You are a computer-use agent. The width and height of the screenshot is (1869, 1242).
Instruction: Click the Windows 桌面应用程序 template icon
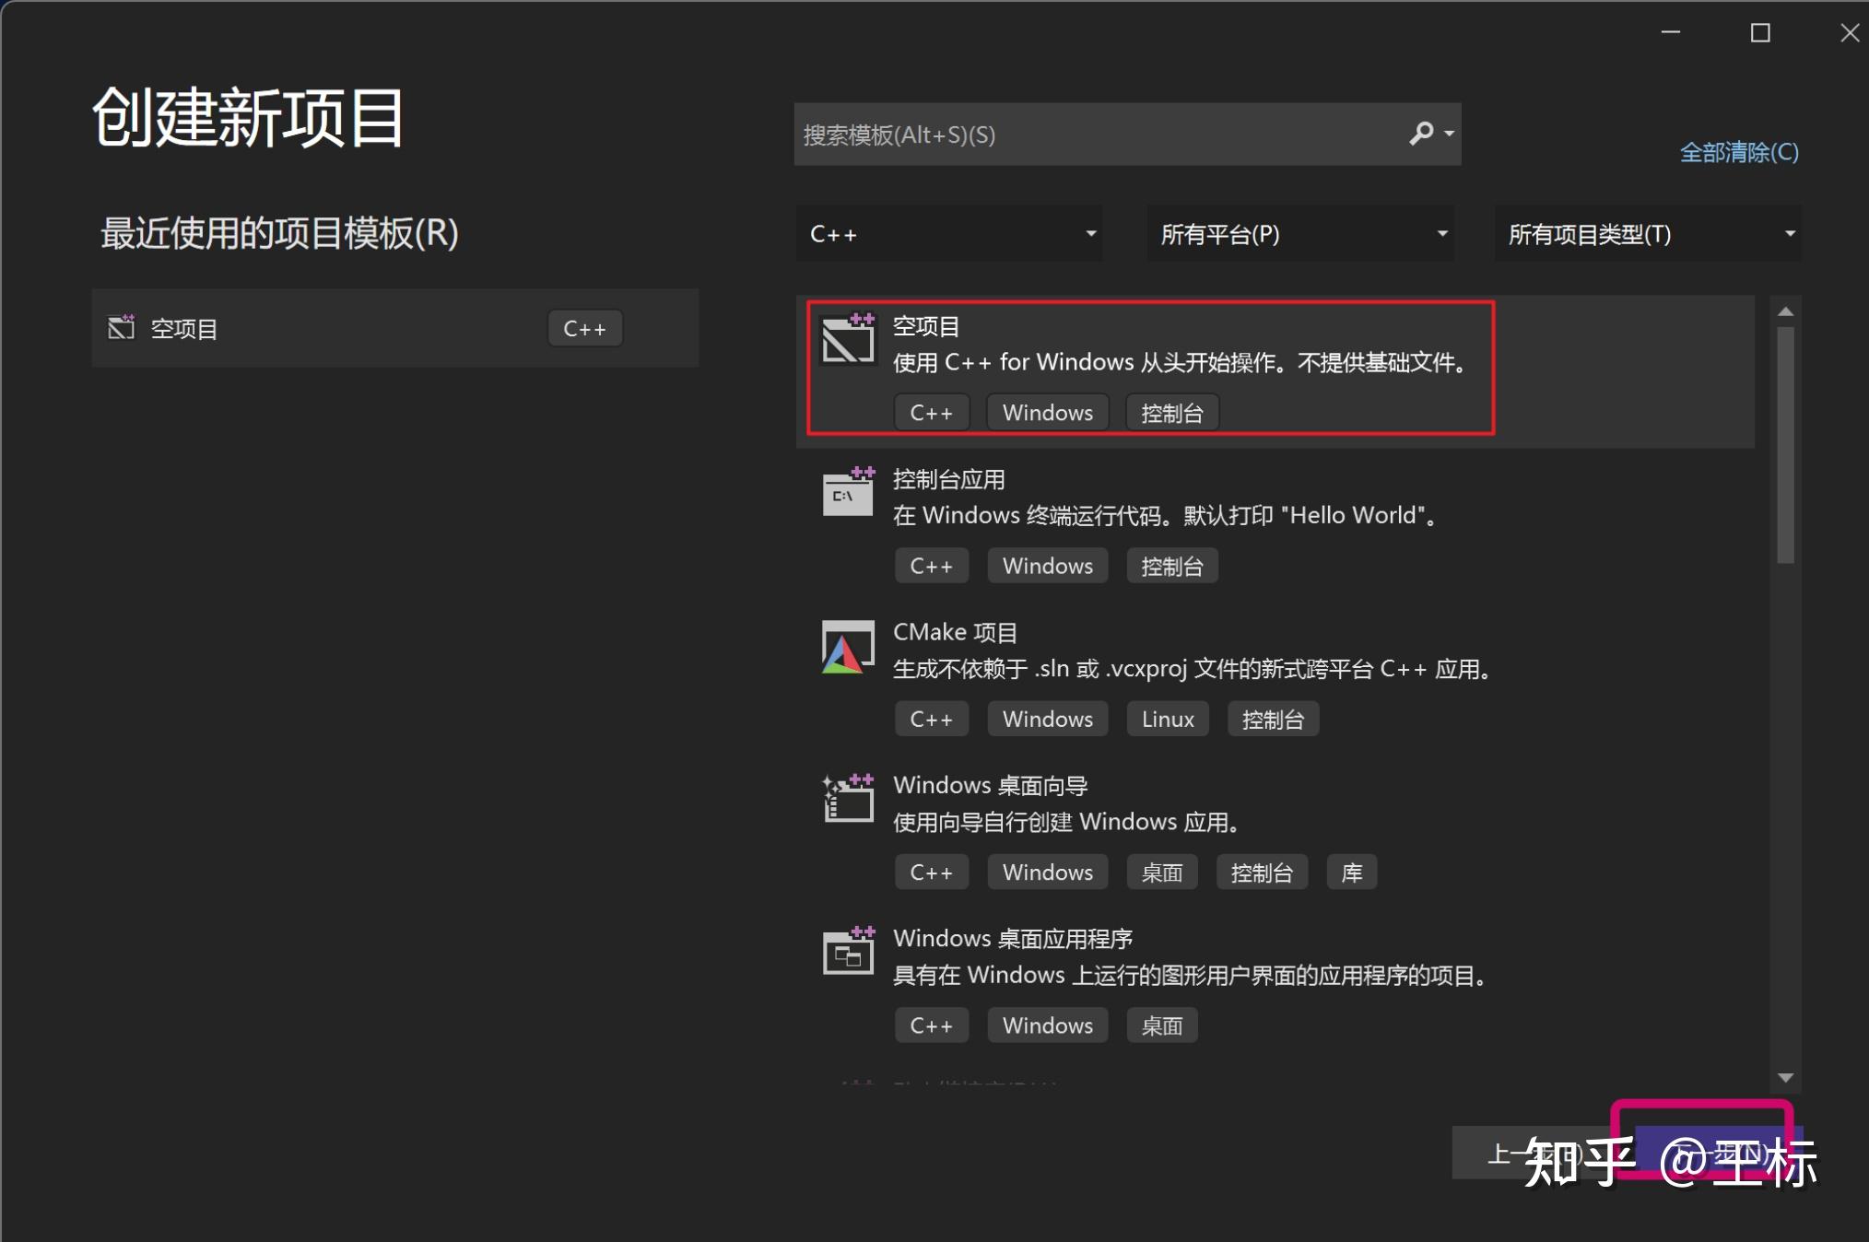point(847,952)
